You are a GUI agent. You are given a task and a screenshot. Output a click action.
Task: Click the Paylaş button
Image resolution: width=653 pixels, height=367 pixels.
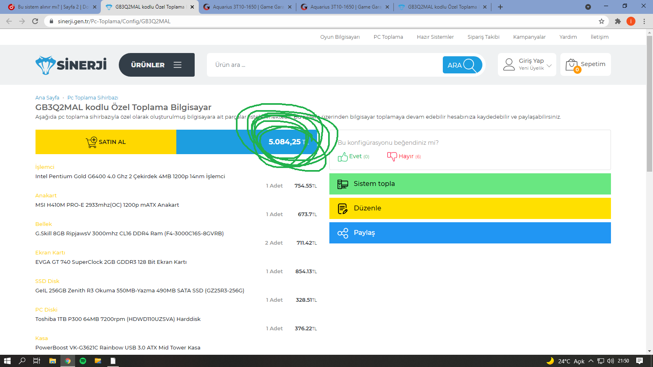(470, 233)
